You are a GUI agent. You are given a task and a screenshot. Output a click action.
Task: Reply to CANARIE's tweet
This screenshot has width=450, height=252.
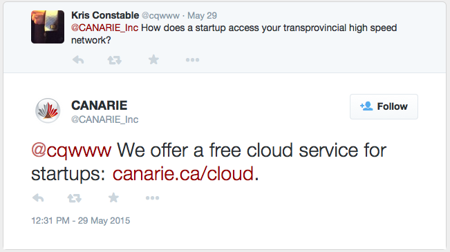point(38,198)
